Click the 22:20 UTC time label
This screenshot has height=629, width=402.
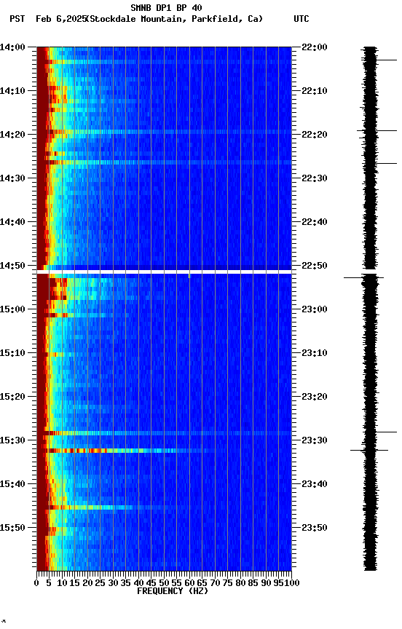tap(315, 135)
